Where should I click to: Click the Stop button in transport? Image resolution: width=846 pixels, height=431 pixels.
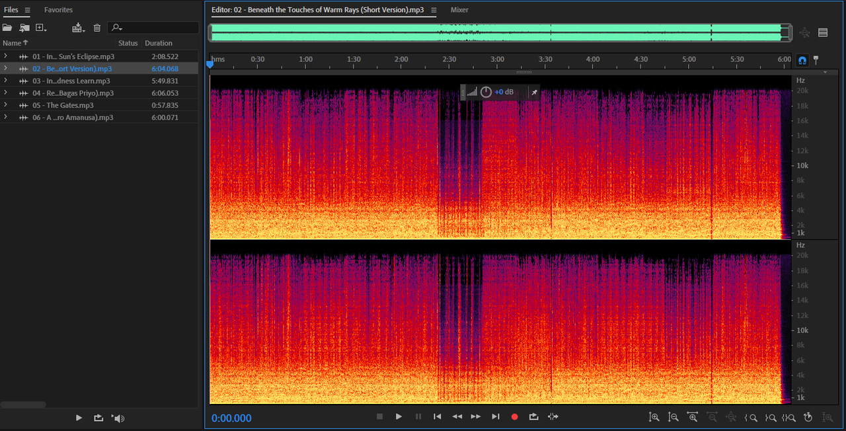pos(379,416)
